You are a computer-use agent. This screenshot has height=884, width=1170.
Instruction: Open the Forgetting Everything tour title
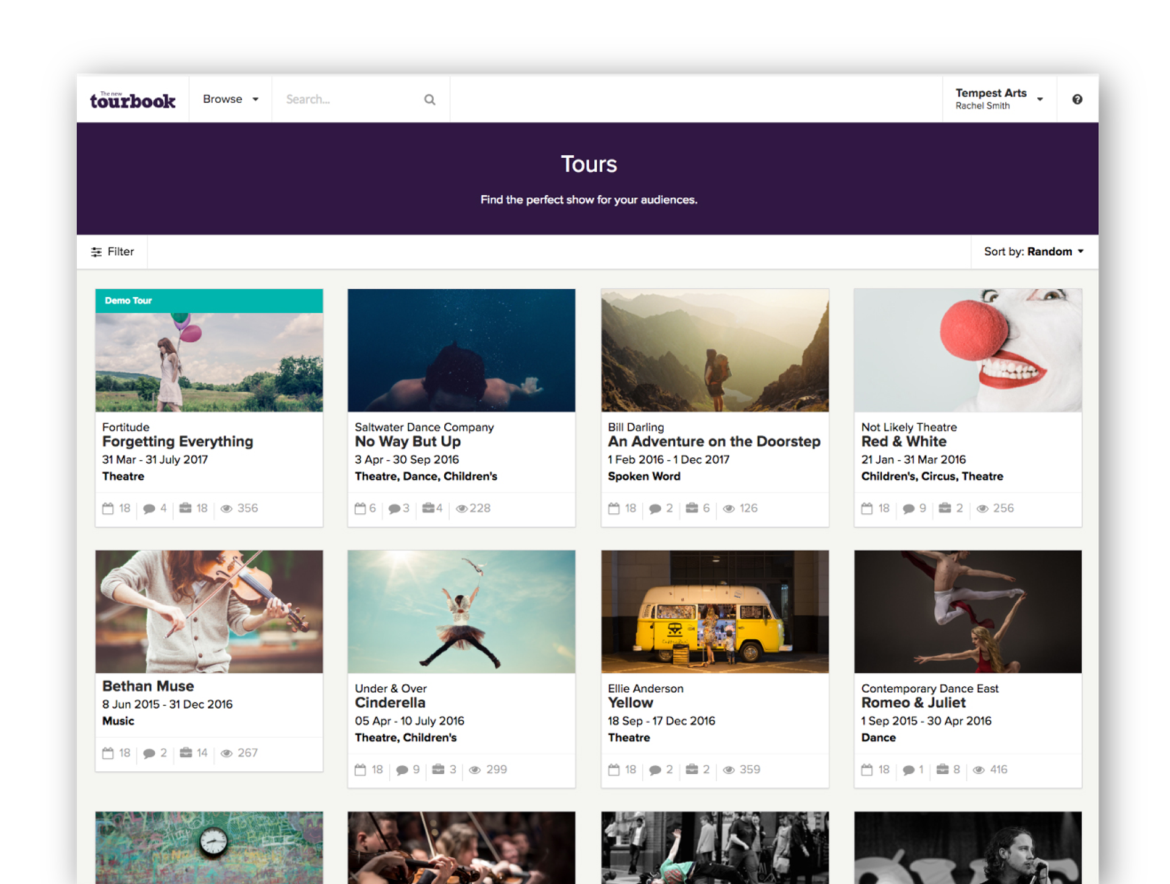[177, 441]
